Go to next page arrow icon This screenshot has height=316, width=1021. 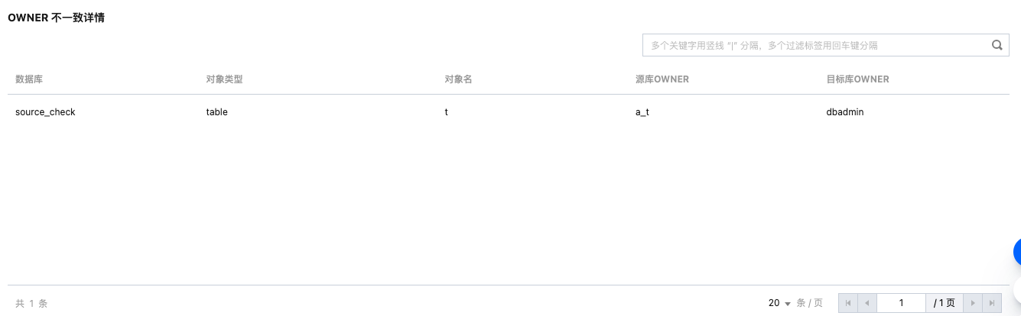(x=973, y=303)
